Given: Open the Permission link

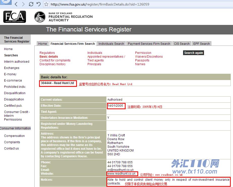Looking at the screenshot, I should pyautogui.click(x=143, y=53).
